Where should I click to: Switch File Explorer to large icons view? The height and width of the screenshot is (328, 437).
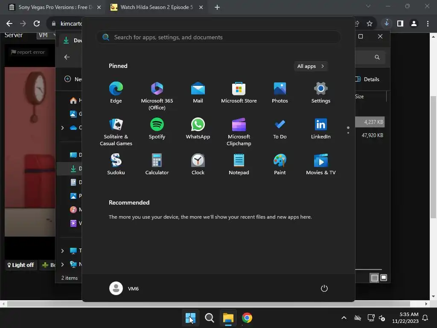[x=384, y=278]
